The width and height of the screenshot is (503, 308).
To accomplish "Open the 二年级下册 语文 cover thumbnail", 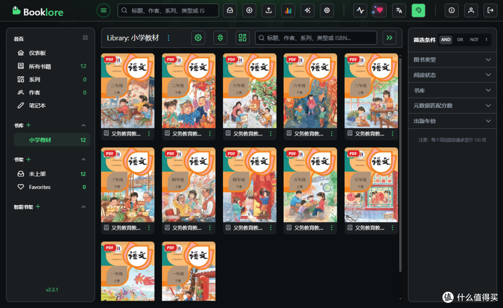I will (x=189, y=91).
